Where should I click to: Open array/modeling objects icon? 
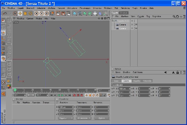pos(90,13)
